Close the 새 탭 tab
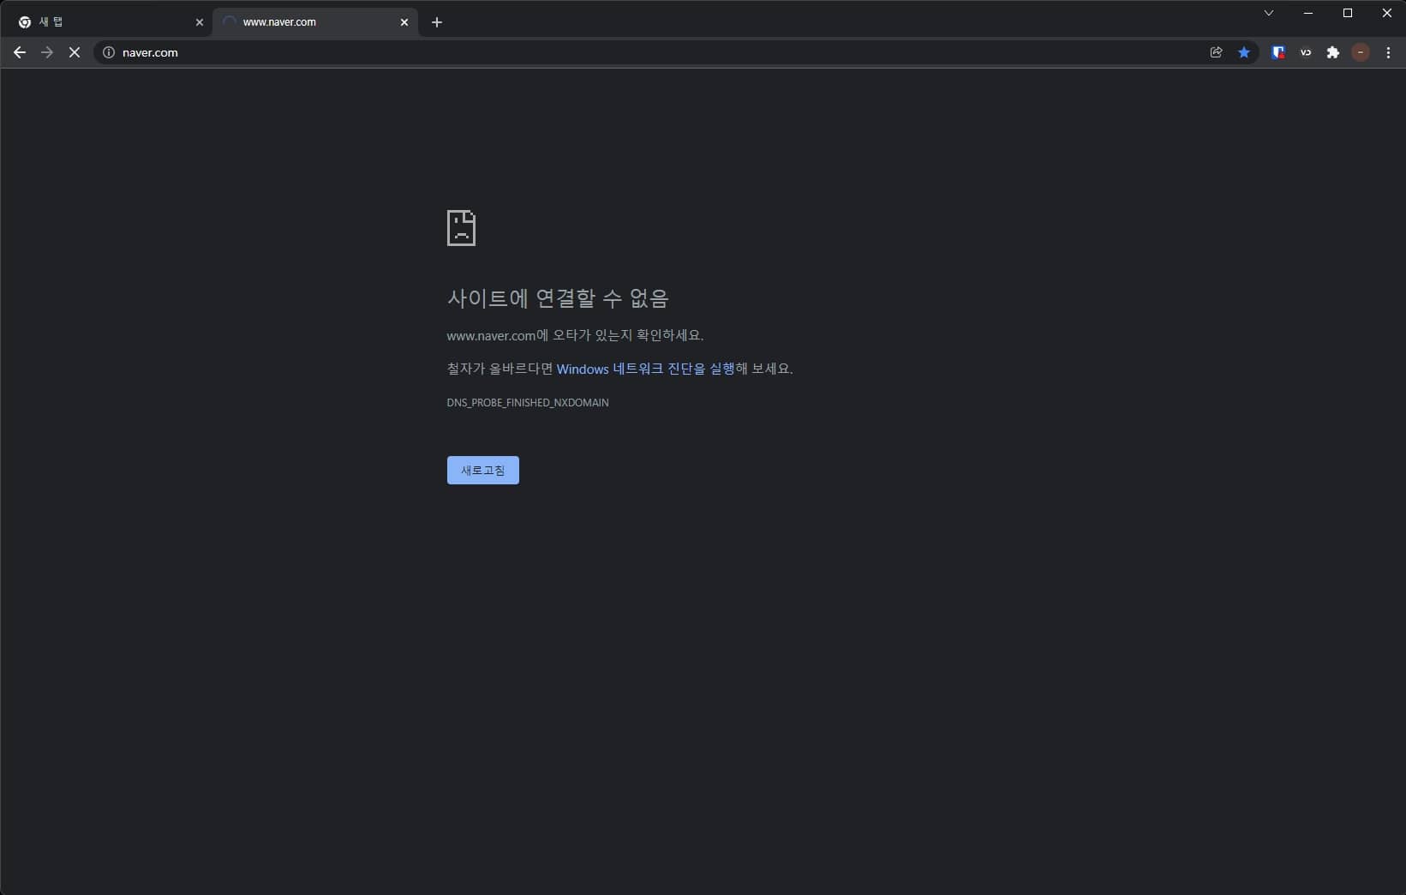Viewport: 1406px width, 895px height. coord(200,22)
